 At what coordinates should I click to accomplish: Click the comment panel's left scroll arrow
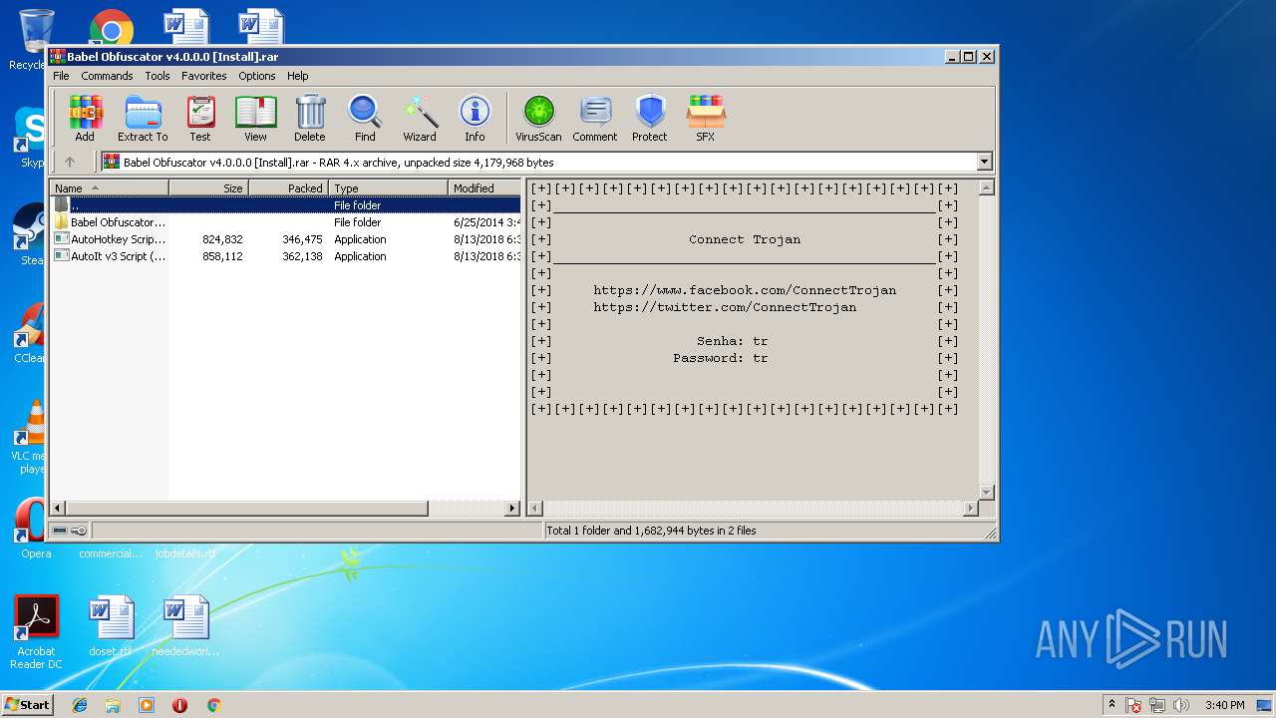click(534, 509)
